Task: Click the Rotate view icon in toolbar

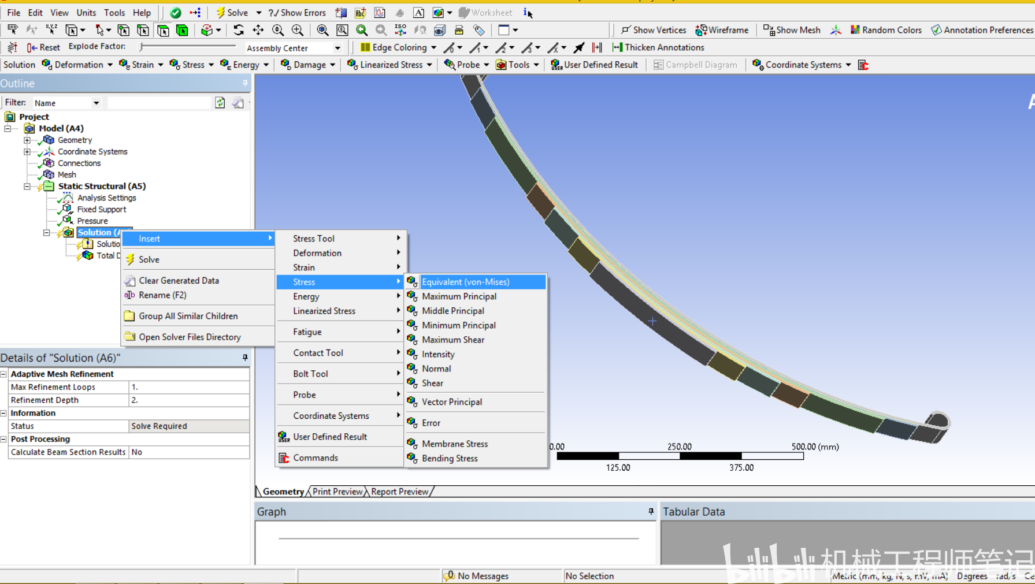Action: [239, 30]
